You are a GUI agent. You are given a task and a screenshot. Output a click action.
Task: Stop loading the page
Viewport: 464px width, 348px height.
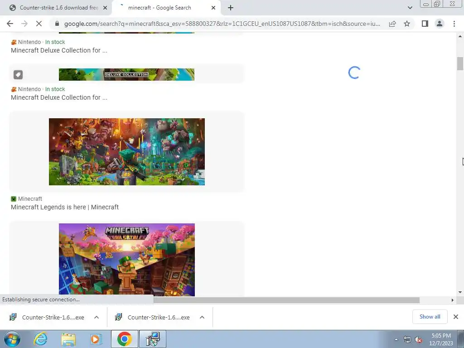39,24
